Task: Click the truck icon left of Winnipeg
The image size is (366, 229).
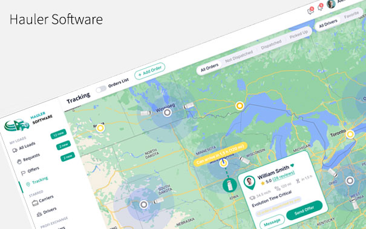Action: [x=146, y=113]
